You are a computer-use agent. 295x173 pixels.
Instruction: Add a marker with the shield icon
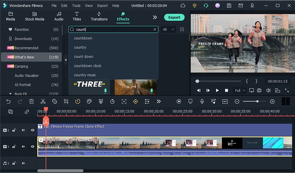pyautogui.click(x=190, y=101)
